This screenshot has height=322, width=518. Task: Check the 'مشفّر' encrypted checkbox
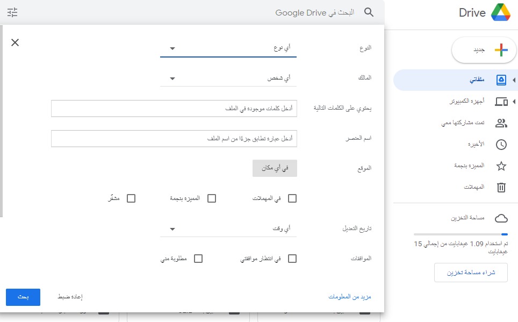point(131,198)
